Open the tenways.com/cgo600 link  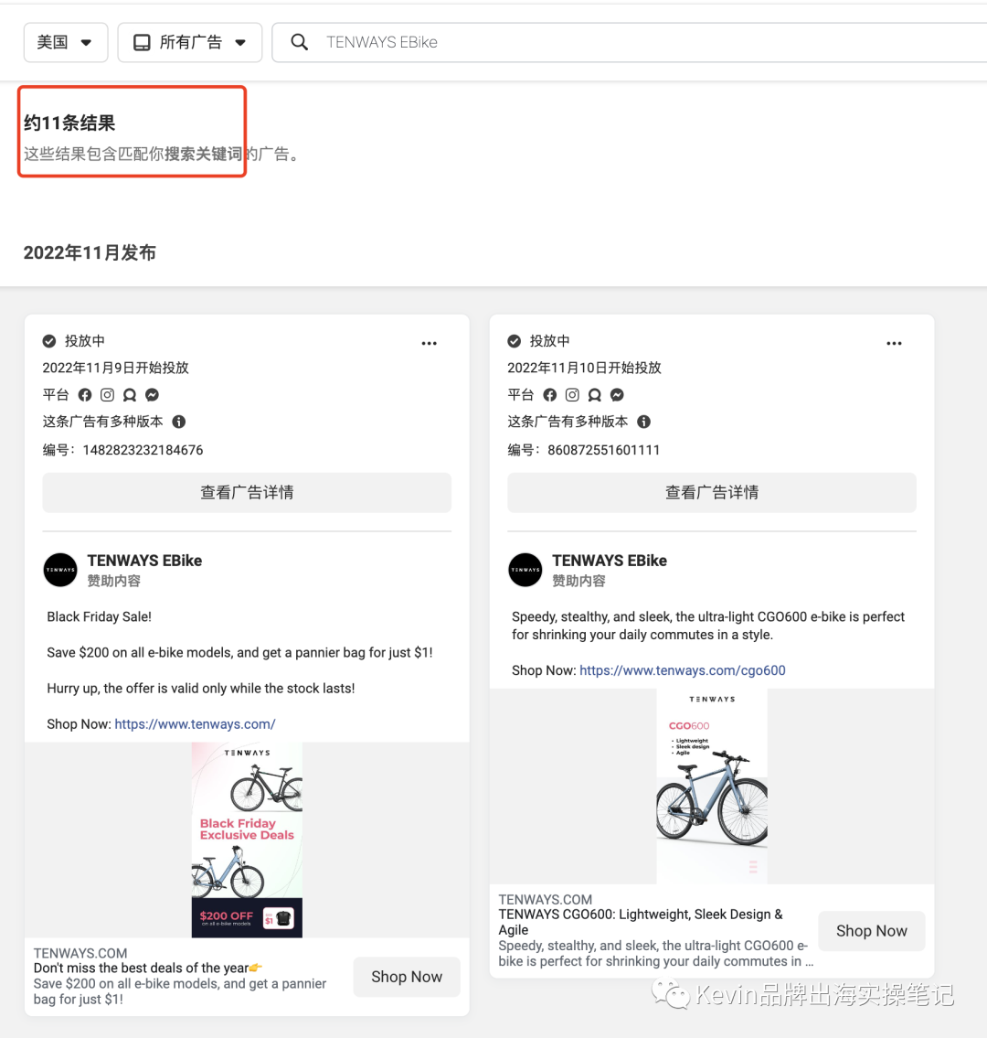click(683, 670)
